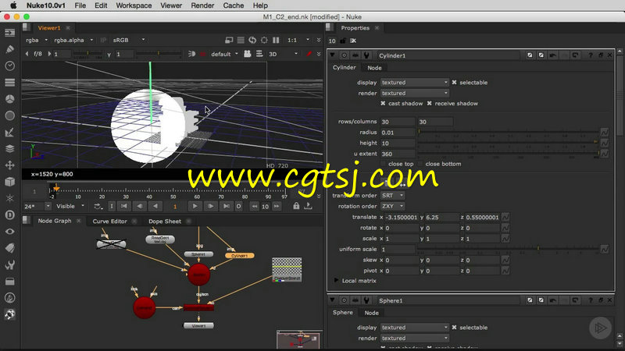Open the Particles nodes icon

(x=9, y=198)
